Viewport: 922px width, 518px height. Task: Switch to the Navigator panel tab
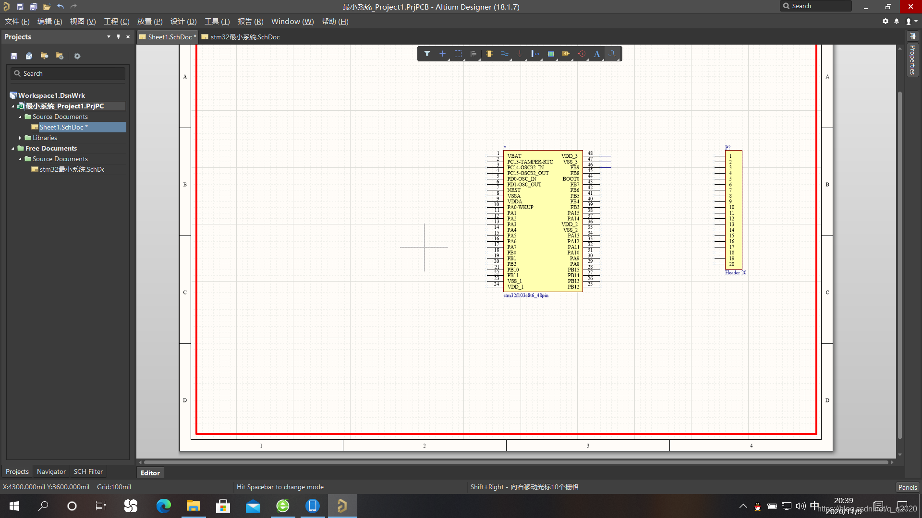51,471
